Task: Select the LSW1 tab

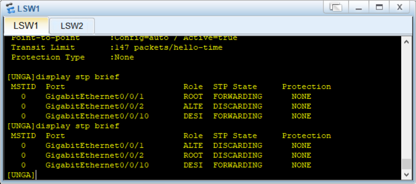Action: coord(26,26)
